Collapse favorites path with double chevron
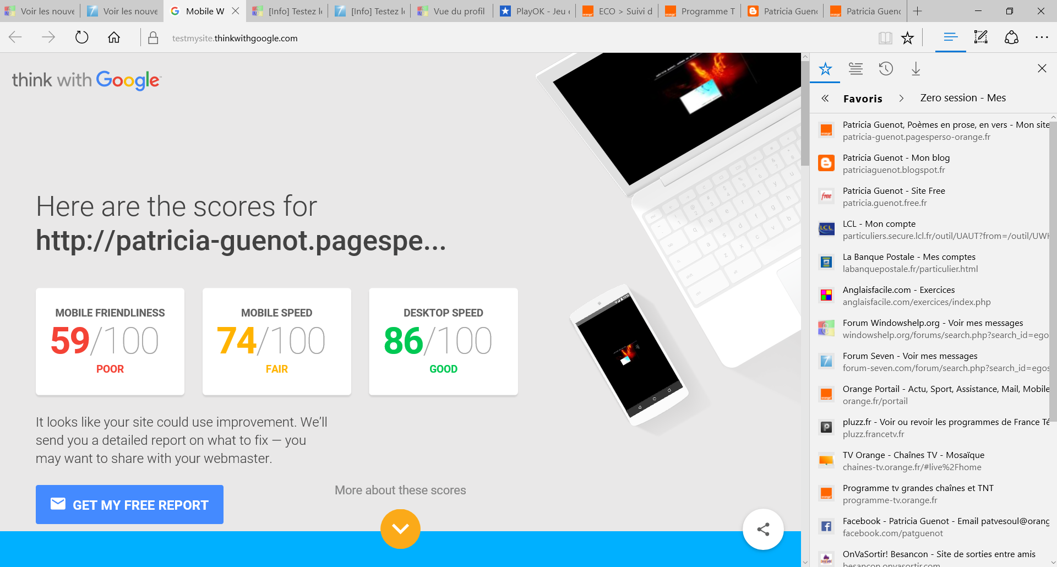The width and height of the screenshot is (1057, 567). click(825, 98)
